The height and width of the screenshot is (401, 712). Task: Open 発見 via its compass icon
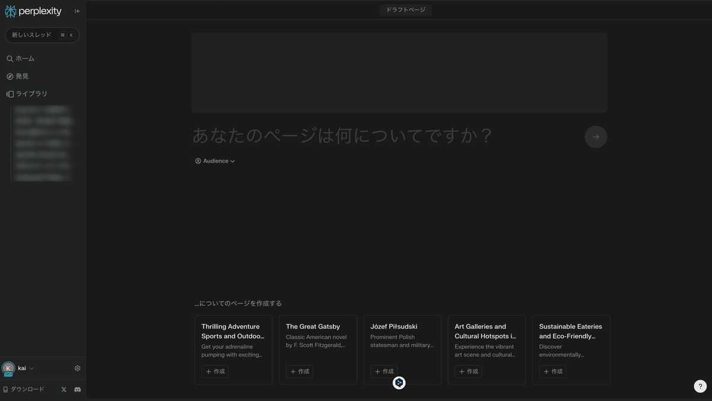[x=9, y=76]
